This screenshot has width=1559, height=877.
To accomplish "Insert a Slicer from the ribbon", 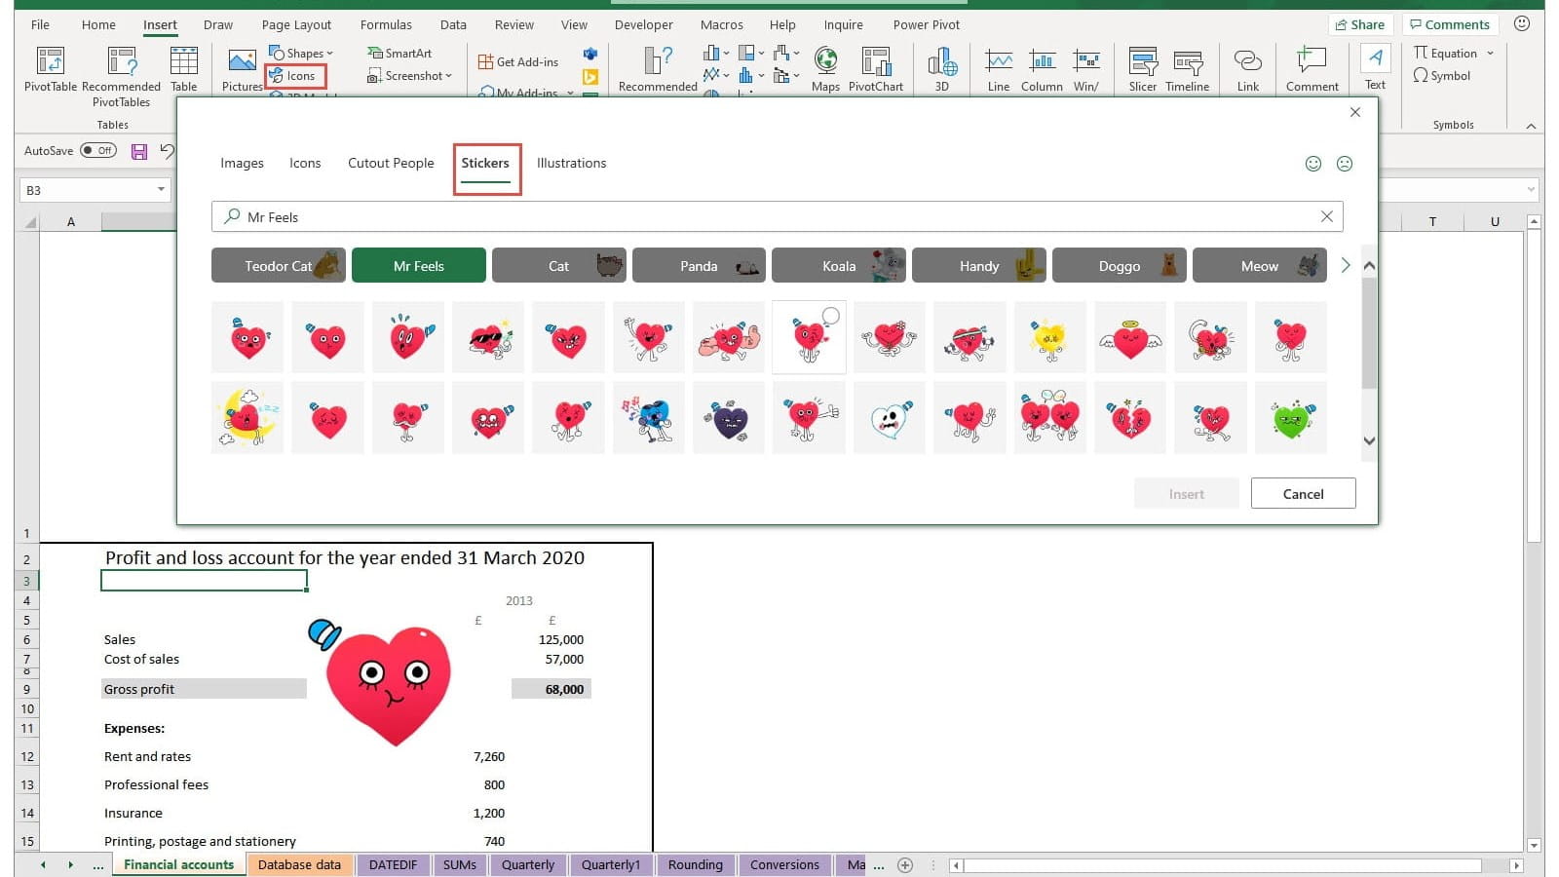I will [1142, 62].
